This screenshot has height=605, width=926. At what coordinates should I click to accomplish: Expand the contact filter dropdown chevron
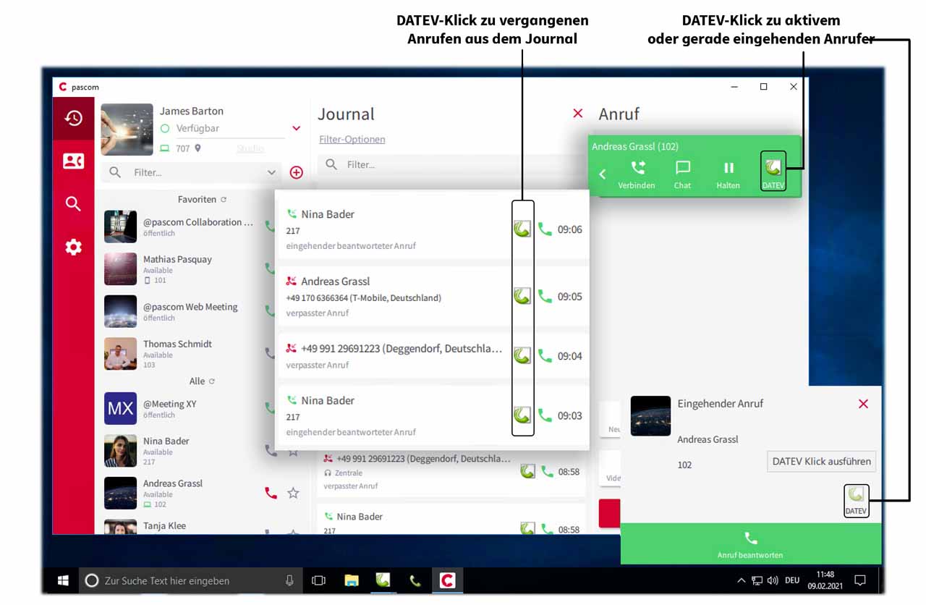271,172
